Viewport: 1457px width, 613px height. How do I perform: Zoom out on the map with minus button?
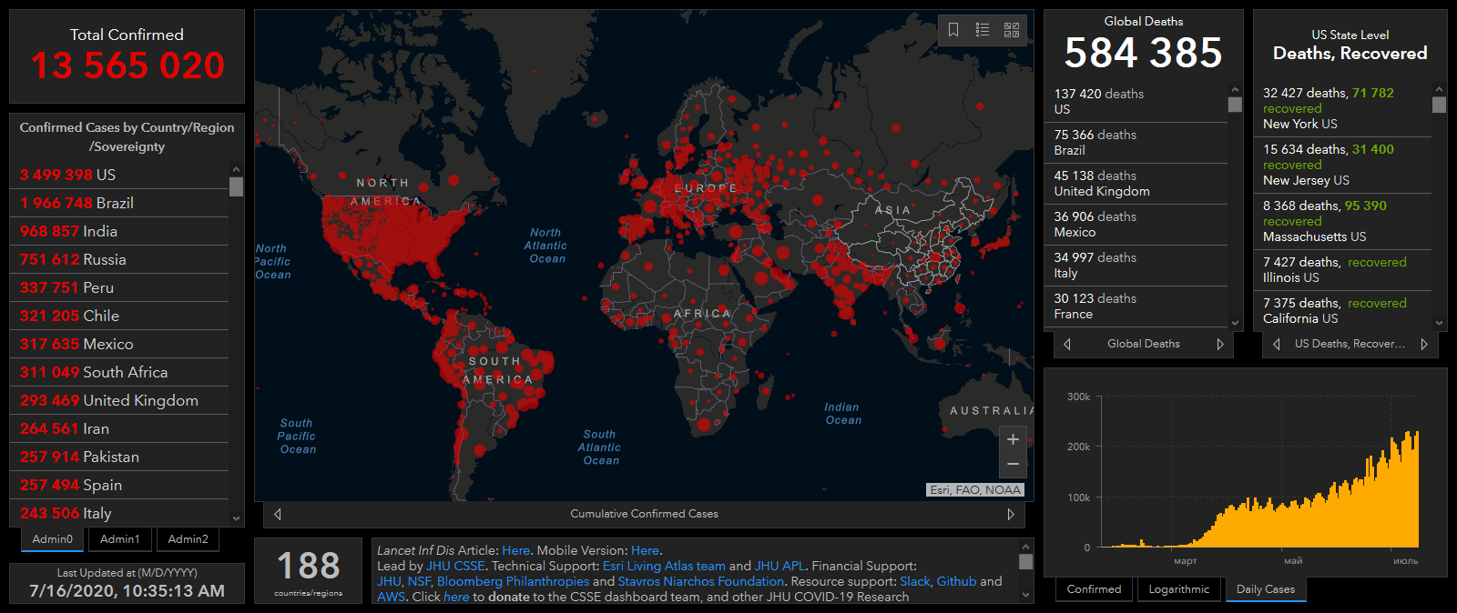click(x=1013, y=464)
